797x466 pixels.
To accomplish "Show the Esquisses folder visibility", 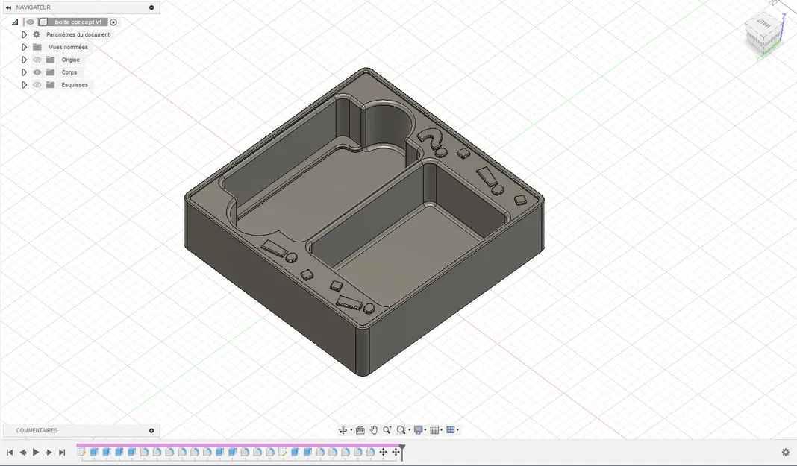I will [x=36, y=84].
